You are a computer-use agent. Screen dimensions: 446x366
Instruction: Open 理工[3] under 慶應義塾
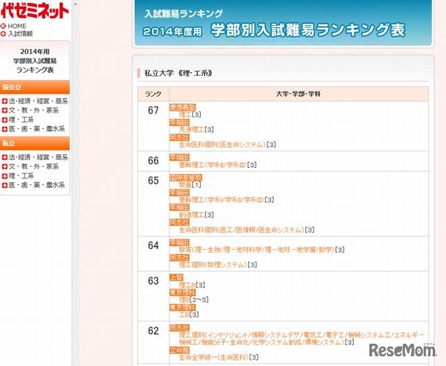[x=190, y=114]
